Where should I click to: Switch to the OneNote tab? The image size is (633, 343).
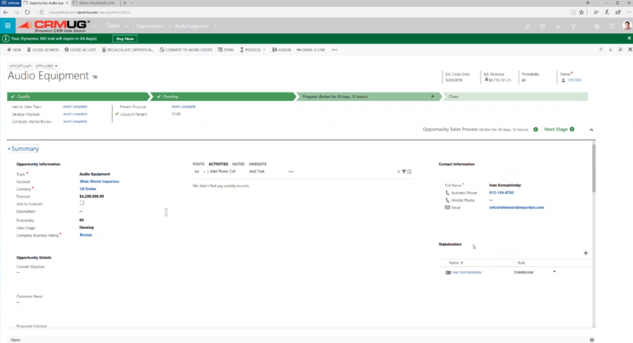pyautogui.click(x=258, y=164)
